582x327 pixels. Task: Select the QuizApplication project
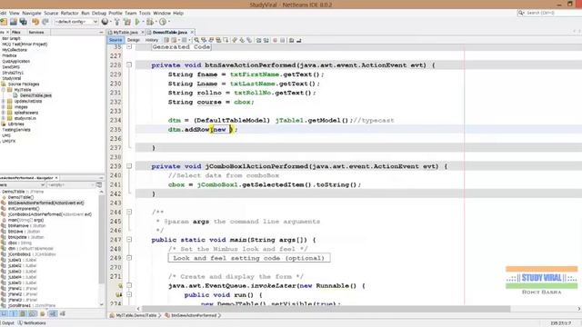tap(16, 62)
